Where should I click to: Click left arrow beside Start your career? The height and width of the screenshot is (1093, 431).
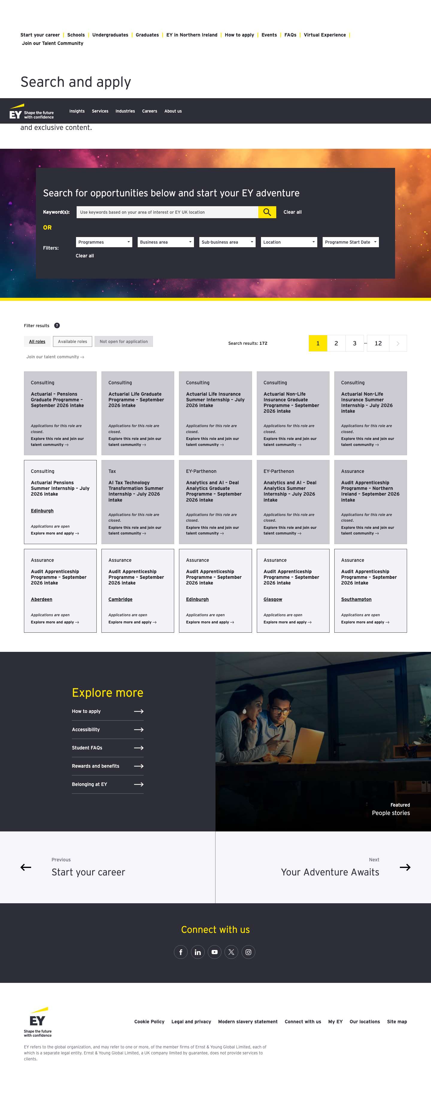click(x=26, y=867)
